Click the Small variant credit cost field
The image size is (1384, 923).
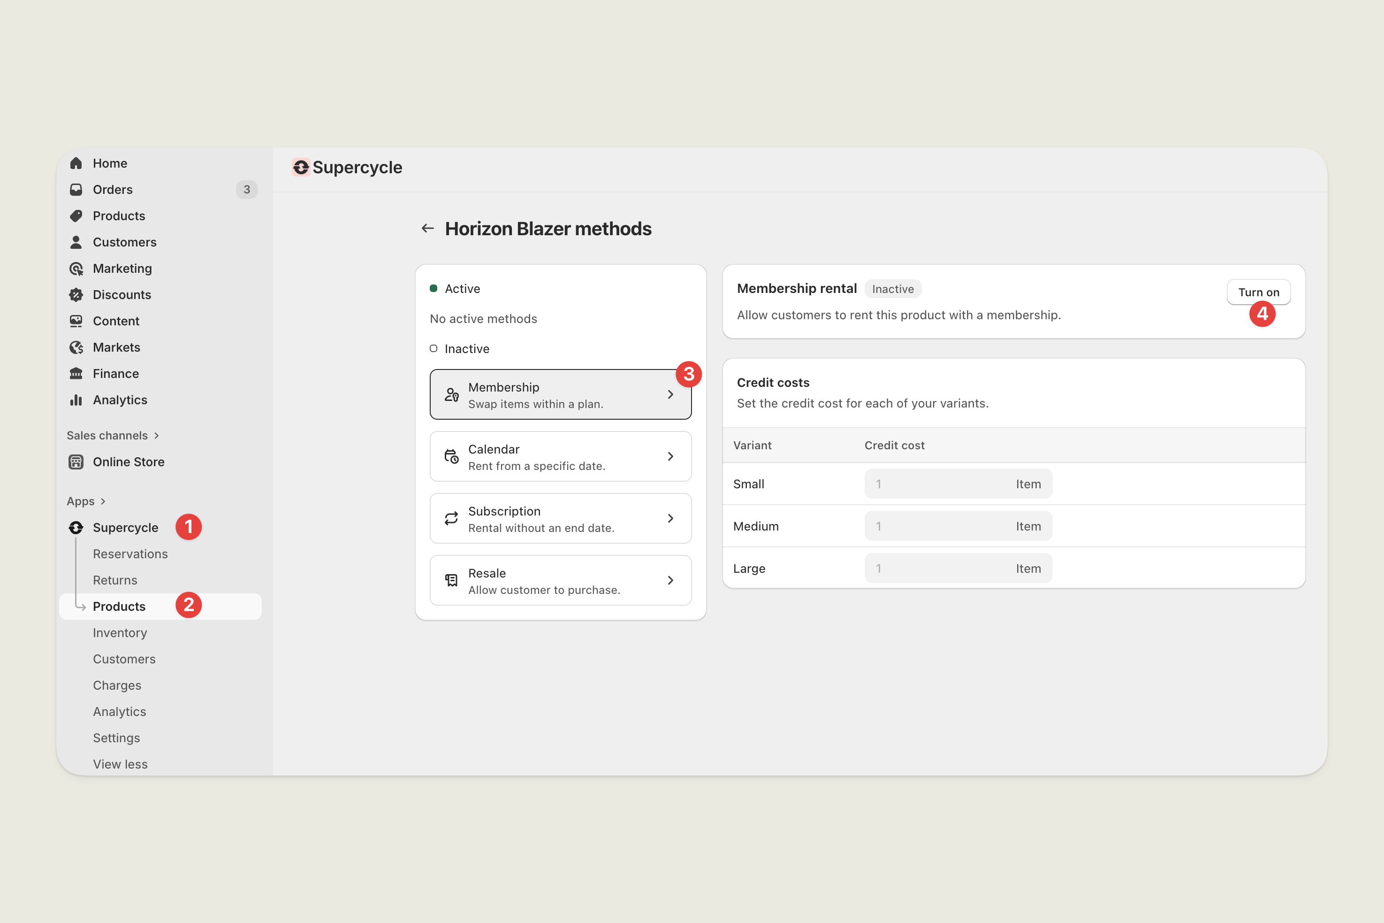[941, 484]
